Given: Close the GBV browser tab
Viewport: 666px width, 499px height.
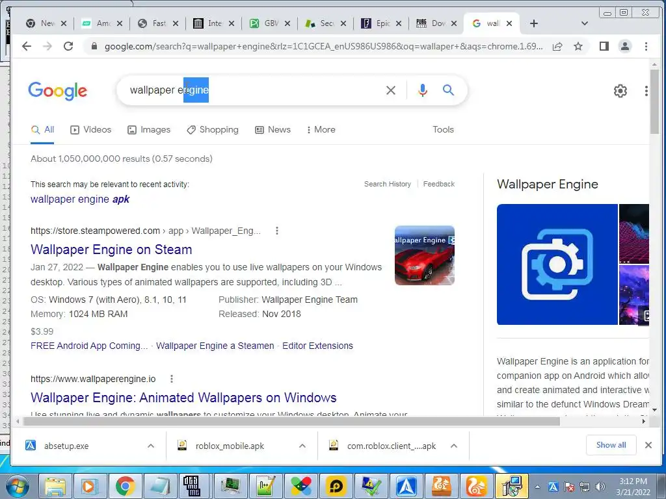Looking at the screenshot, I should (x=287, y=23).
